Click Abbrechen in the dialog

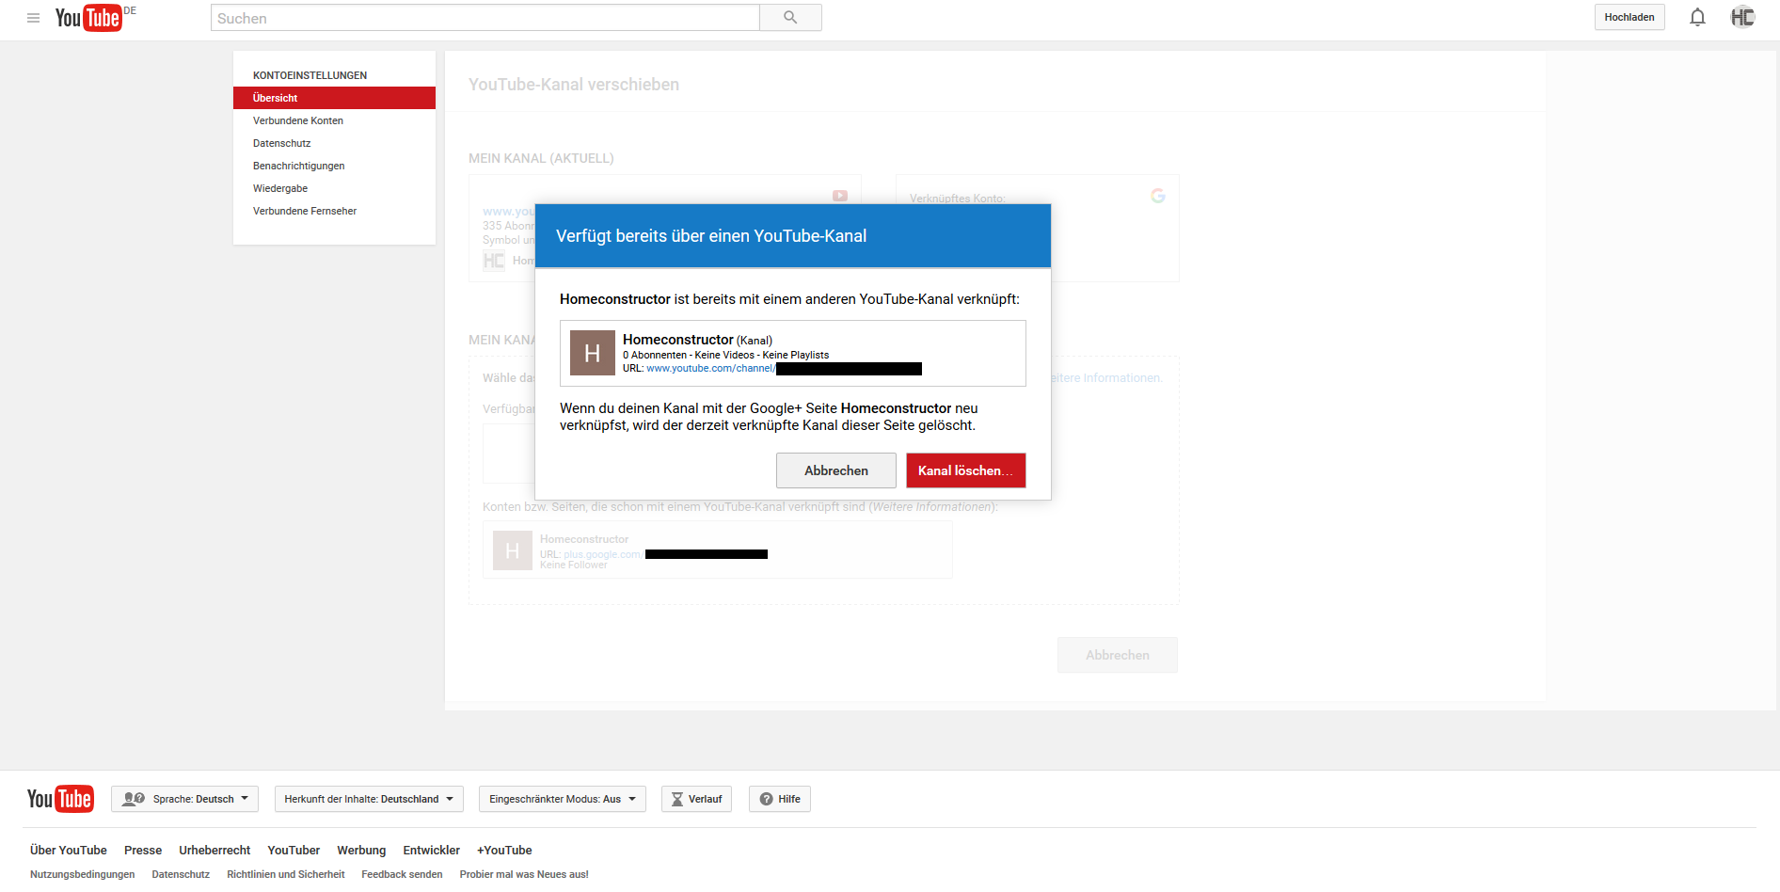click(836, 470)
